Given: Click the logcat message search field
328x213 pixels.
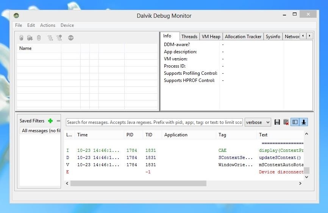Looking at the screenshot, I should 155,122.
